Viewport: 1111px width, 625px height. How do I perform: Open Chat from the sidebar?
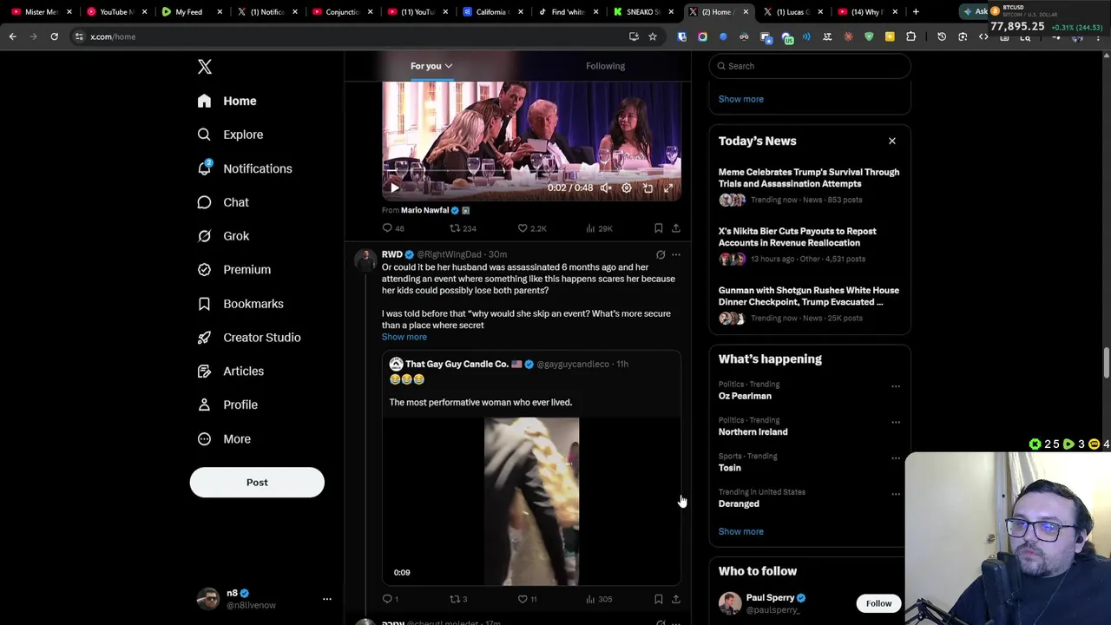[x=224, y=202]
